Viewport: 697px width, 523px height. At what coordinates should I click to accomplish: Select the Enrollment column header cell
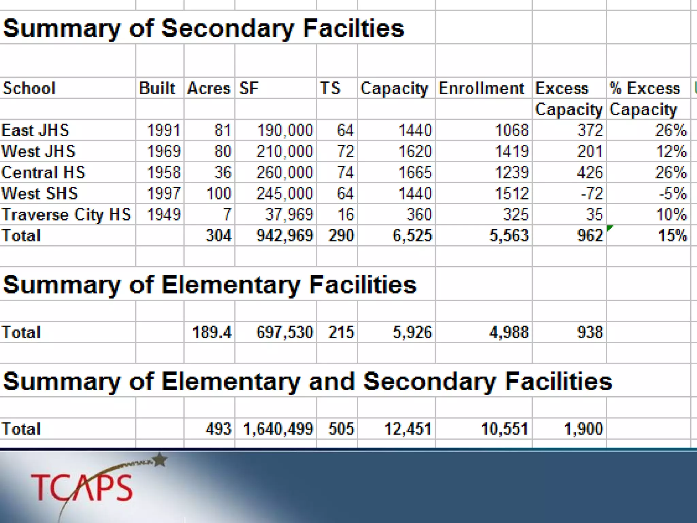[481, 88]
